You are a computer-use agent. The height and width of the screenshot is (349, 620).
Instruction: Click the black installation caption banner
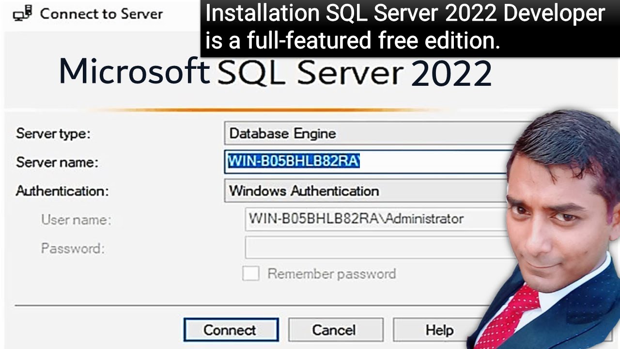point(410,28)
